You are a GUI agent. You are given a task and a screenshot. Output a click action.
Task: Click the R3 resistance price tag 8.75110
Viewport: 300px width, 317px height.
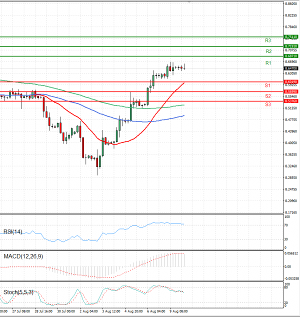click(x=291, y=37)
